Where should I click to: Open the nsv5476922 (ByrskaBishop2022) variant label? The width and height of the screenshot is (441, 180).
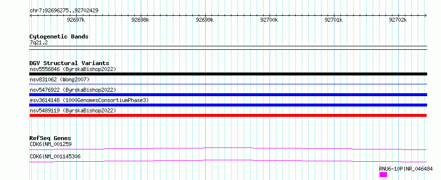tap(73, 90)
